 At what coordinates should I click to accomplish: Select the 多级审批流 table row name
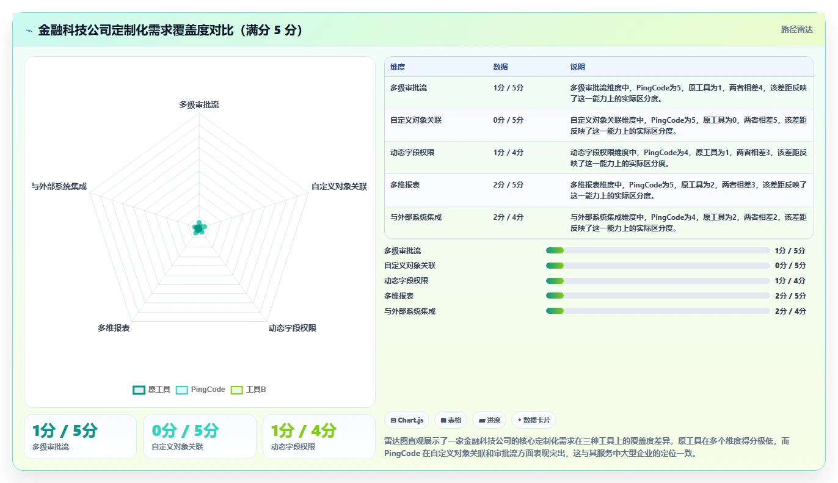[409, 88]
